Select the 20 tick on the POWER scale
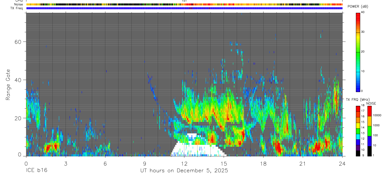Screen dimensions: 385x177 coord(363,52)
